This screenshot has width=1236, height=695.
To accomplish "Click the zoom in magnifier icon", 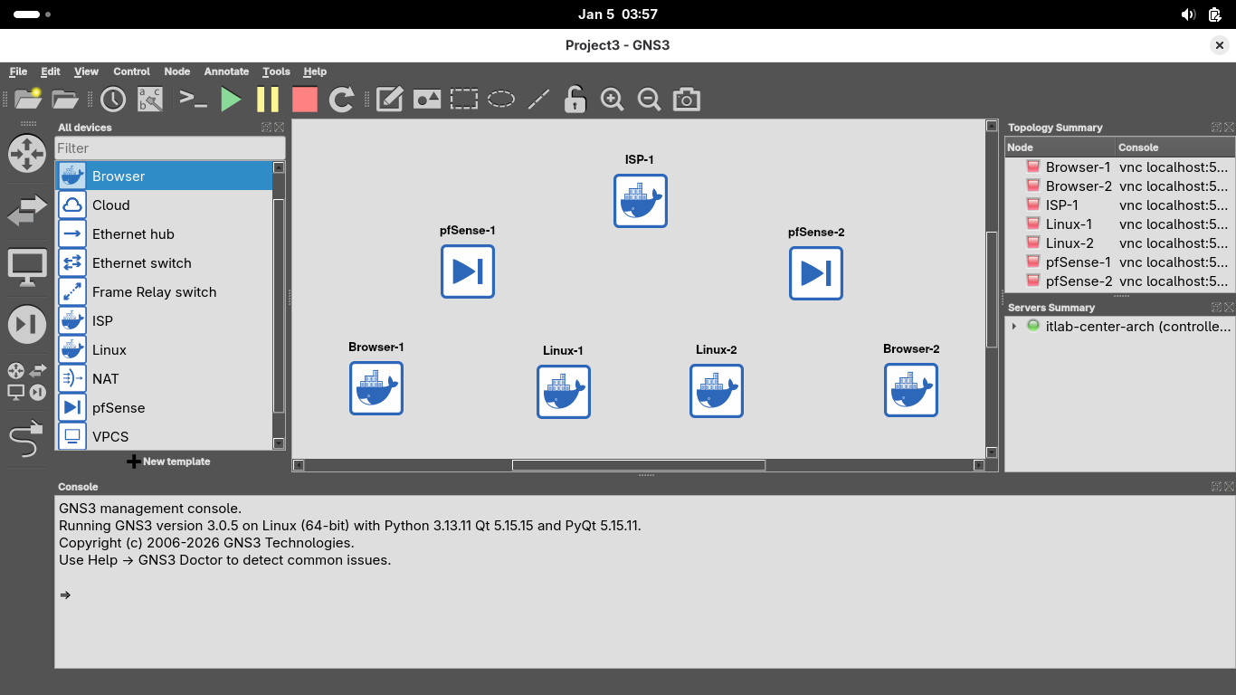I will 613,100.
